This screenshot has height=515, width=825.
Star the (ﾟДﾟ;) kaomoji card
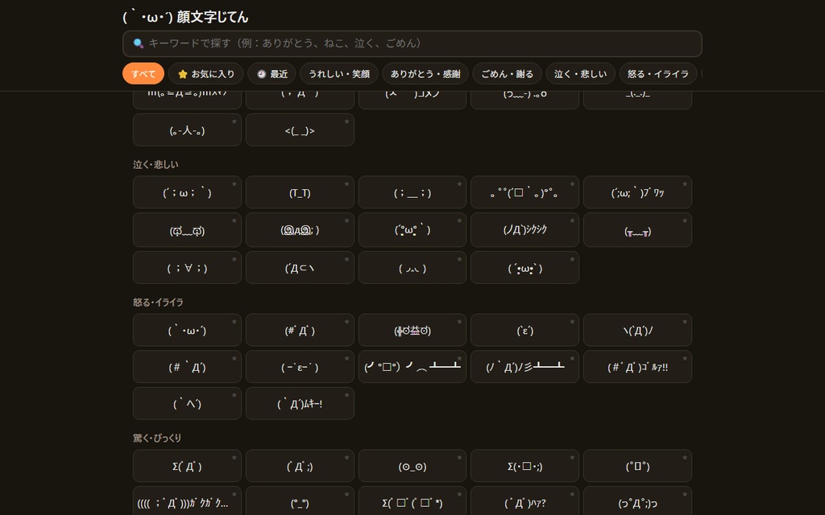coord(346,457)
